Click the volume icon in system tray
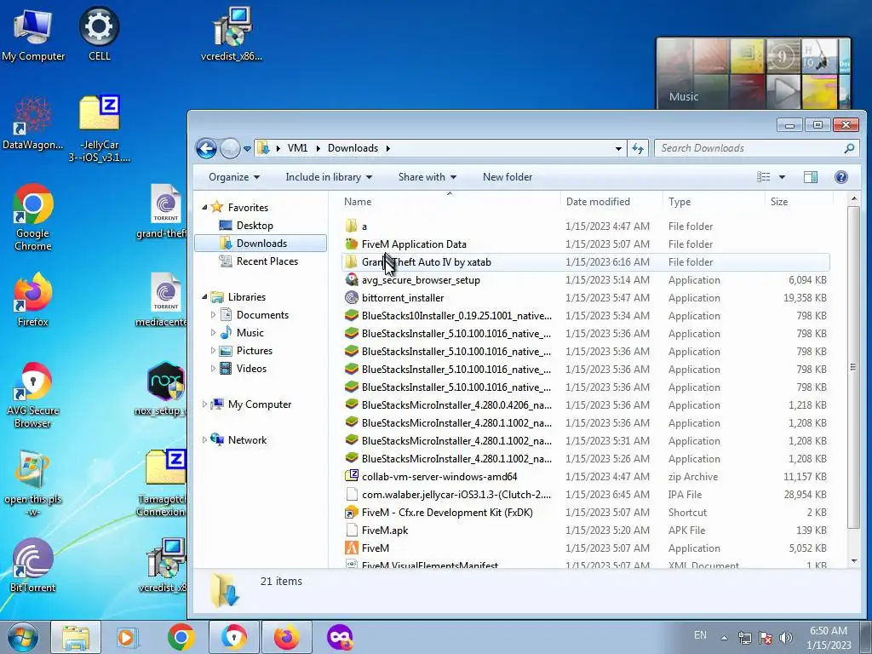Screen dimensions: 872x654 click(785, 637)
